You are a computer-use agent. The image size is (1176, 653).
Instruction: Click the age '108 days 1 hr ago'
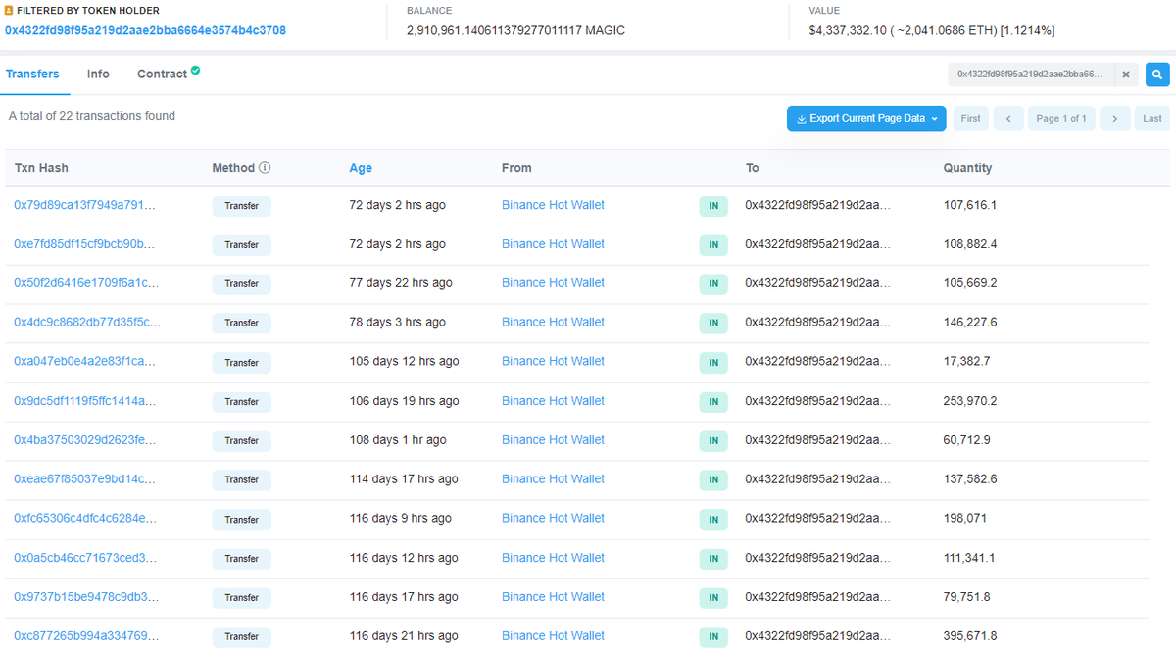(398, 440)
